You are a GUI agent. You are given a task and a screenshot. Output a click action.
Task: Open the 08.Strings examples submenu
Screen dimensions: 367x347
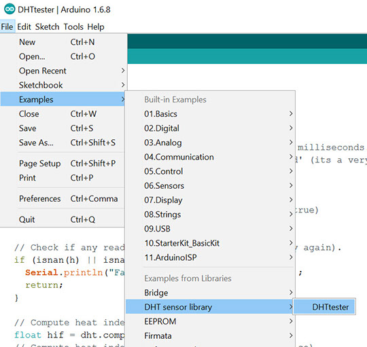pyautogui.click(x=210, y=214)
